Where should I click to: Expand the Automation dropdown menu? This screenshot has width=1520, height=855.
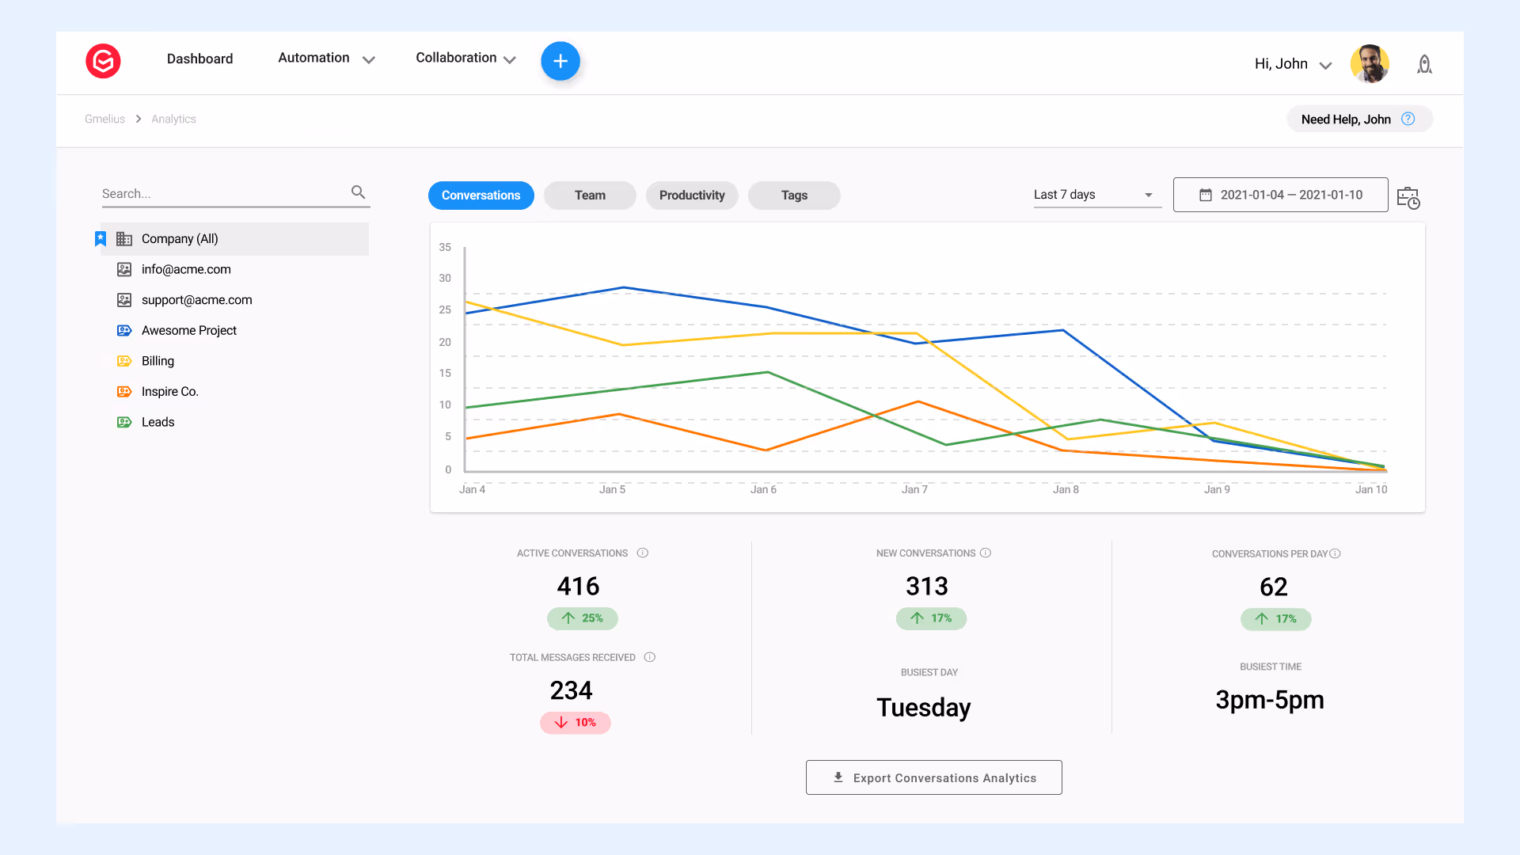click(x=325, y=59)
